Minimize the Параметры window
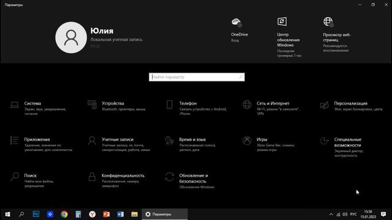 click(x=360, y=5)
